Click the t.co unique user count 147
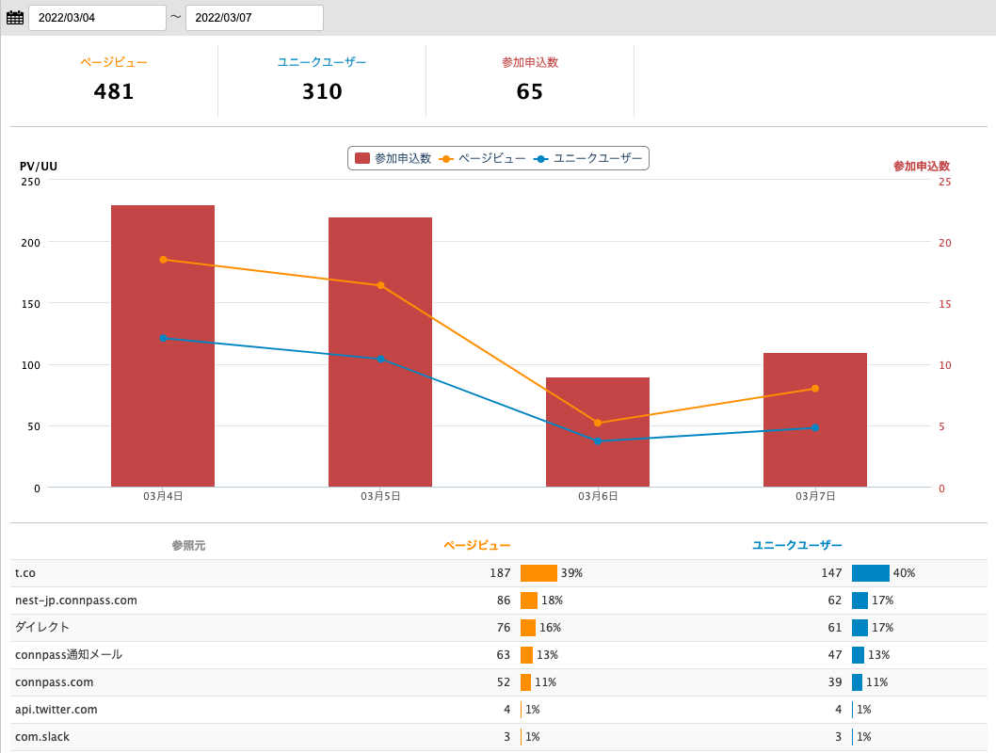This screenshot has width=996, height=753. [831, 572]
